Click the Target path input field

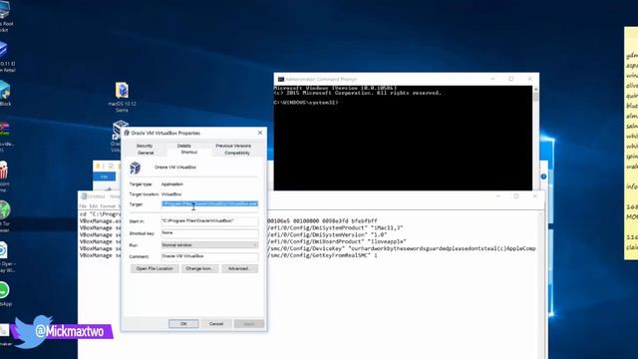[x=209, y=203]
